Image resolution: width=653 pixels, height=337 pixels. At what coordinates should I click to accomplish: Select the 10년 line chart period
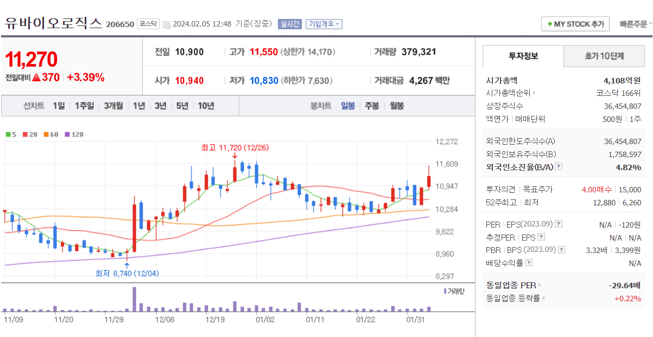click(206, 106)
